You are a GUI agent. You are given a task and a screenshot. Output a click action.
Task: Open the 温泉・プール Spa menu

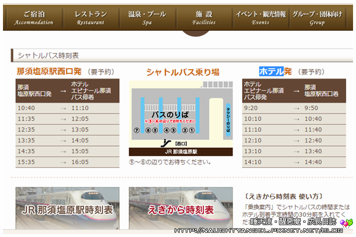tap(147, 18)
